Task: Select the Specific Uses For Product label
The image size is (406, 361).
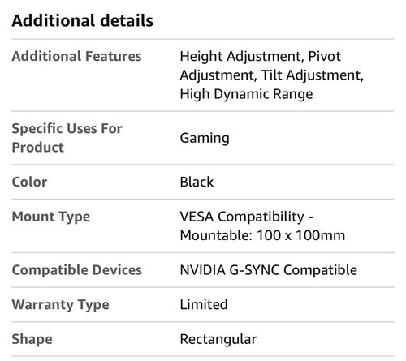Action: [67, 138]
